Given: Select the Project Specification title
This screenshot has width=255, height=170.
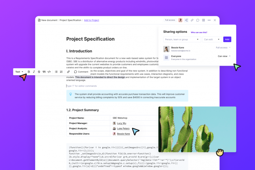Looking at the screenshot, I should (90, 39).
